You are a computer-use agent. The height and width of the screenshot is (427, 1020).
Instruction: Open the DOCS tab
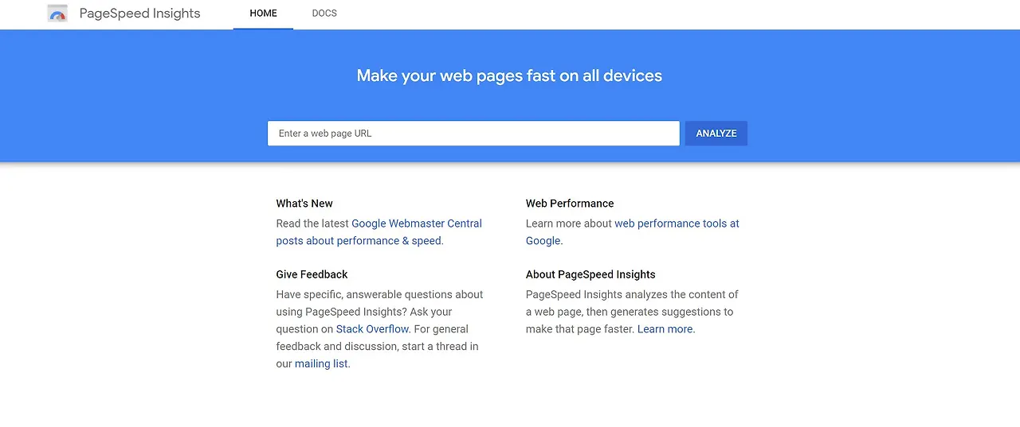click(x=324, y=14)
